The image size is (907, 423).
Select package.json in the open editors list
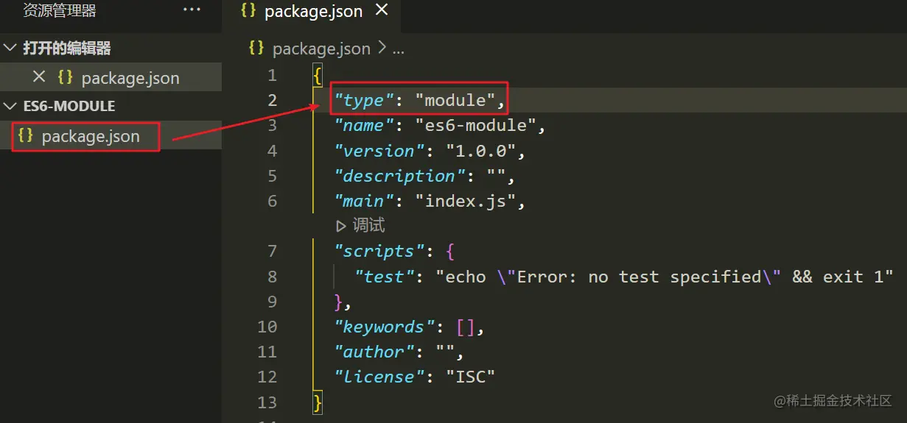click(x=130, y=78)
